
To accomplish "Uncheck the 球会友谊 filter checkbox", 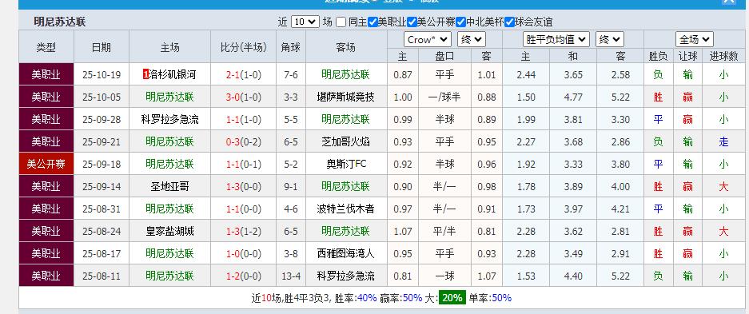I will tap(510, 22).
